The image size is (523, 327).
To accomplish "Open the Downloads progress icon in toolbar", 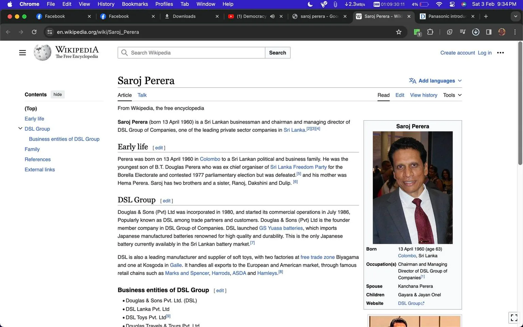I will pos(476,32).
